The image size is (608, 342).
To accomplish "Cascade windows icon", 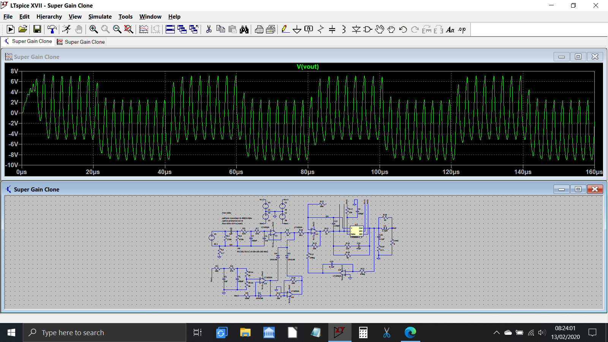I will point(182,29).
